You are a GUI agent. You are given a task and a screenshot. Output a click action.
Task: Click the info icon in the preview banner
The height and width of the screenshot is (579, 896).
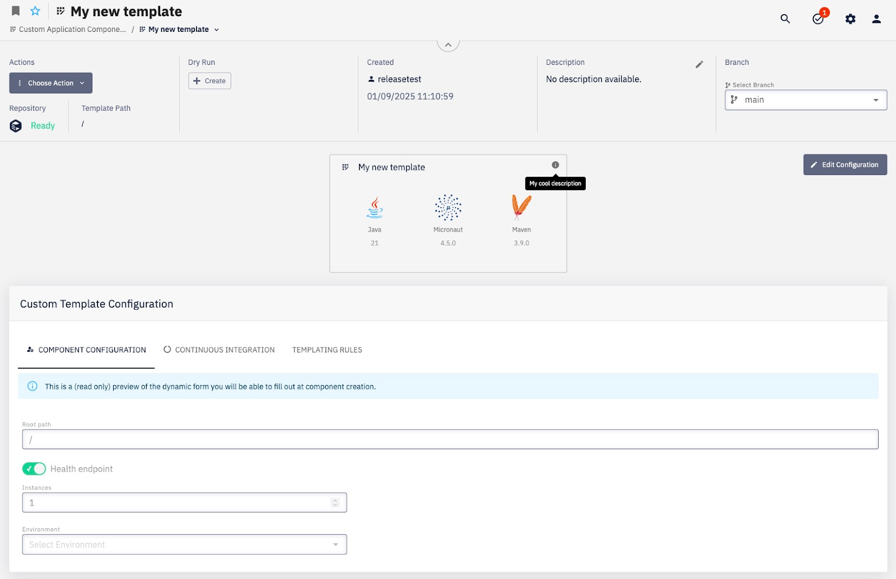(x=32, y=386)
